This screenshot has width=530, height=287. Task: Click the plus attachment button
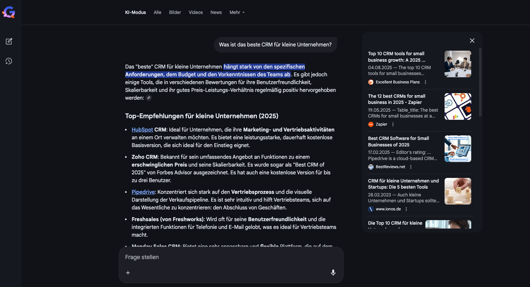click(x=128, y=273)
